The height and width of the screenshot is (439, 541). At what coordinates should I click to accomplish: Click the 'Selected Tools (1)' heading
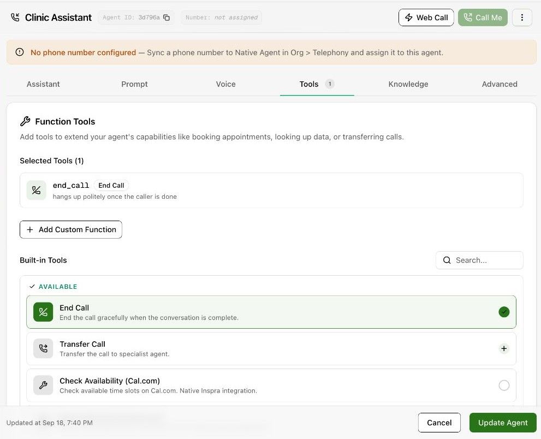click(52, 161)
